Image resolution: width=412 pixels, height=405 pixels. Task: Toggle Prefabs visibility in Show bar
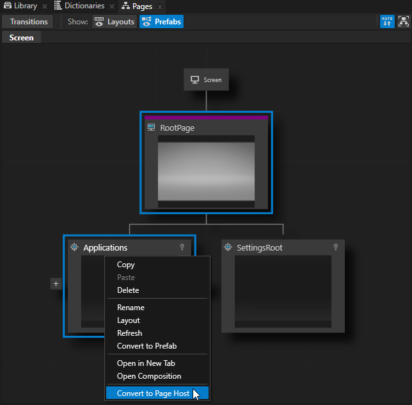coord(161,22)
